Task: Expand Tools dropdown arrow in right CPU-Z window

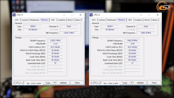Action: (131, 83)
